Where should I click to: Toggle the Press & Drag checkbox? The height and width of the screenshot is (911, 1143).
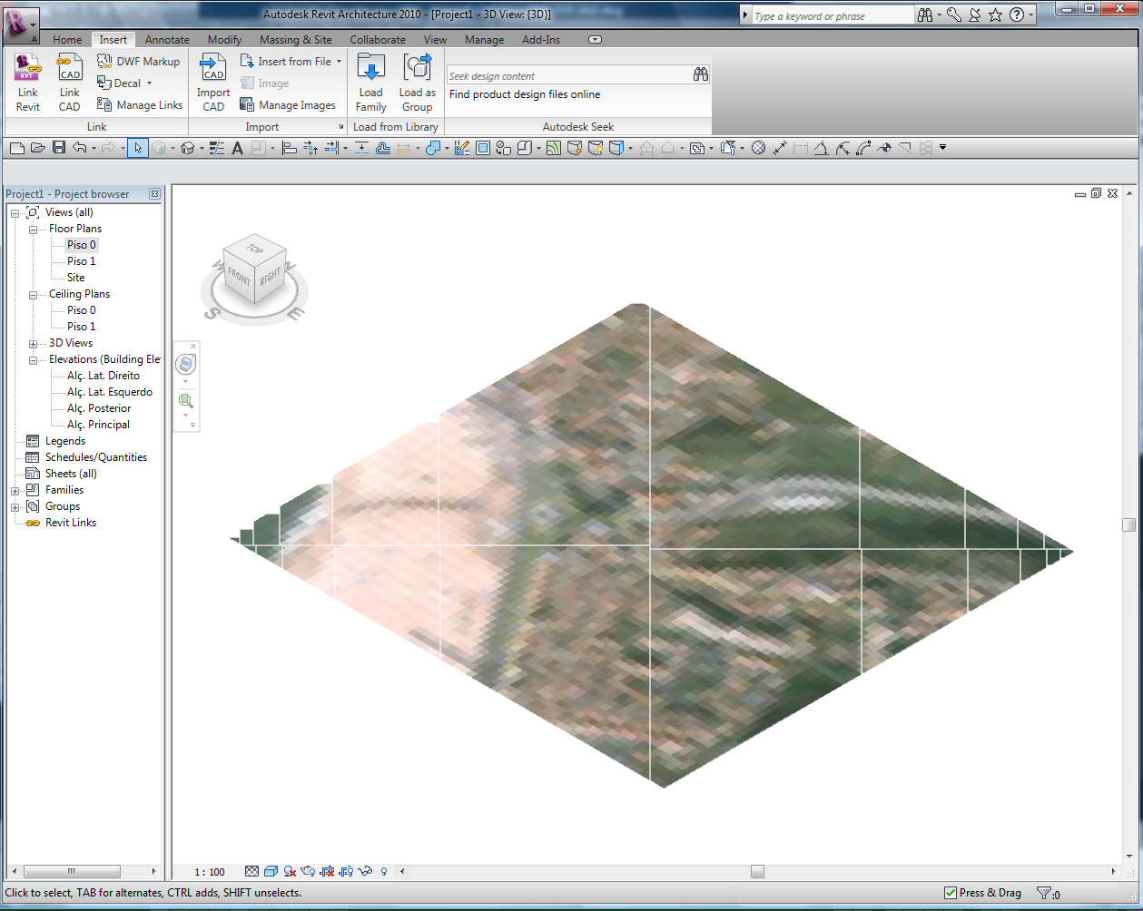(951, 893)
